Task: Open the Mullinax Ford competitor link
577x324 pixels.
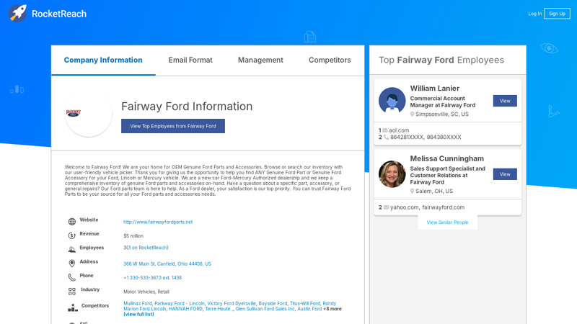Action: click(138, 303)
